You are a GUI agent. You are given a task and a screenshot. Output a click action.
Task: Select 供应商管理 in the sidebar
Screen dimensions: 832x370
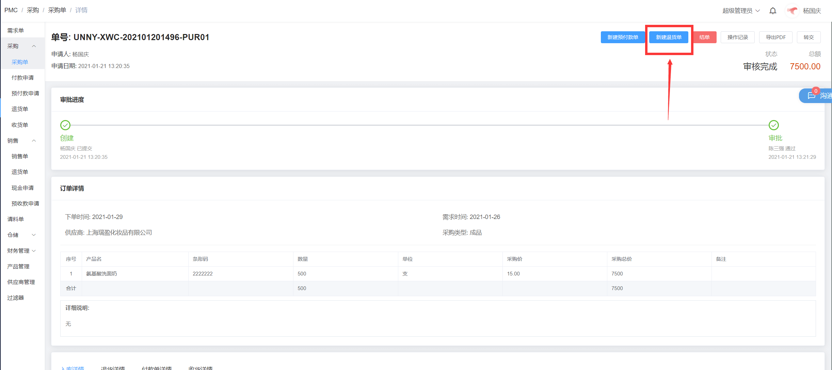point(21,282)
